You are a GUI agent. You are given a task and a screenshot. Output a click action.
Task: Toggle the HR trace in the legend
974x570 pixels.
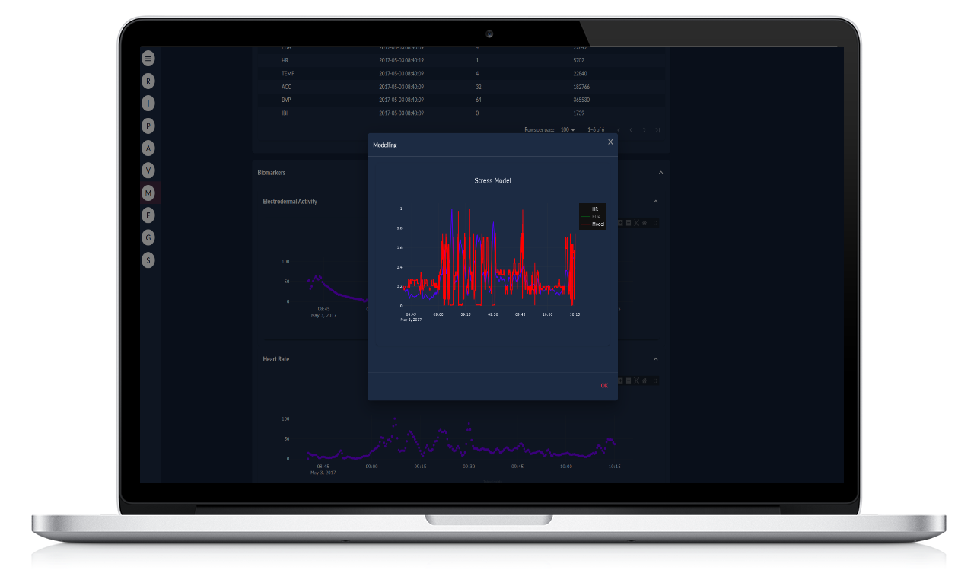click(x=592, y=209)
